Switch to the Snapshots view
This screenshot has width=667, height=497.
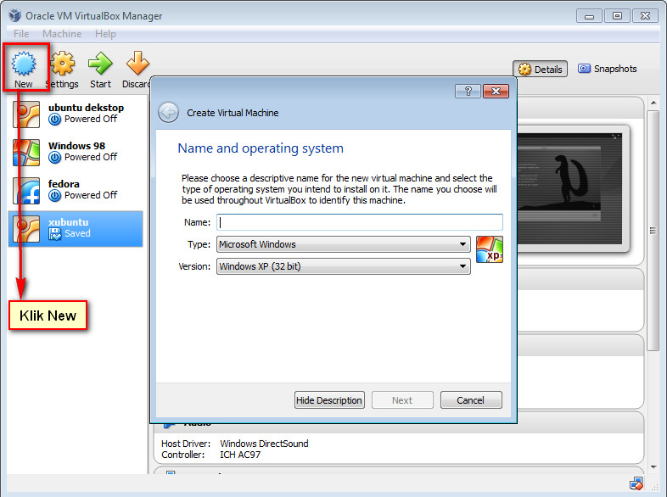(x=607, y=69)
